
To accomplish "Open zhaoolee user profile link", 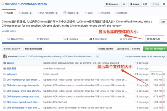I will (11, 4).
